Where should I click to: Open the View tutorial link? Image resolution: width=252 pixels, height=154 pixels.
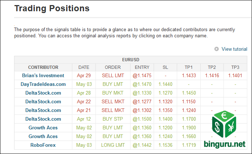(234, 49)
